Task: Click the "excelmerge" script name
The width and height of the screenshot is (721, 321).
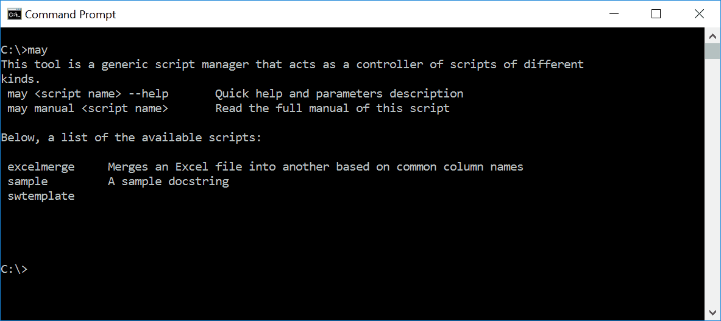Action: click(41, 167)
